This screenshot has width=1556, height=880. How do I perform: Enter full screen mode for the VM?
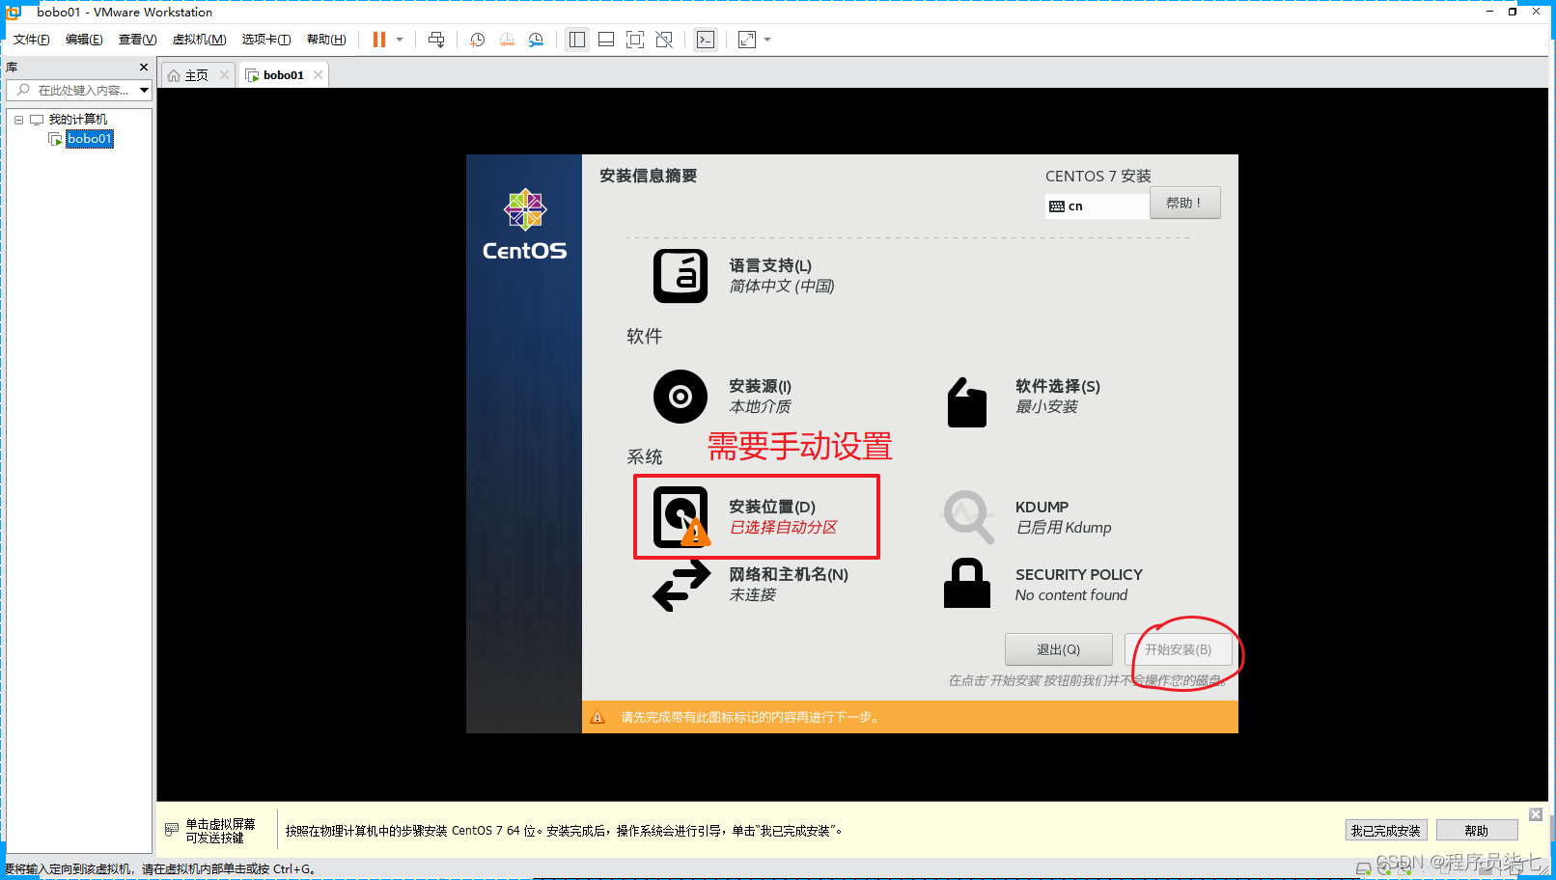634,40
